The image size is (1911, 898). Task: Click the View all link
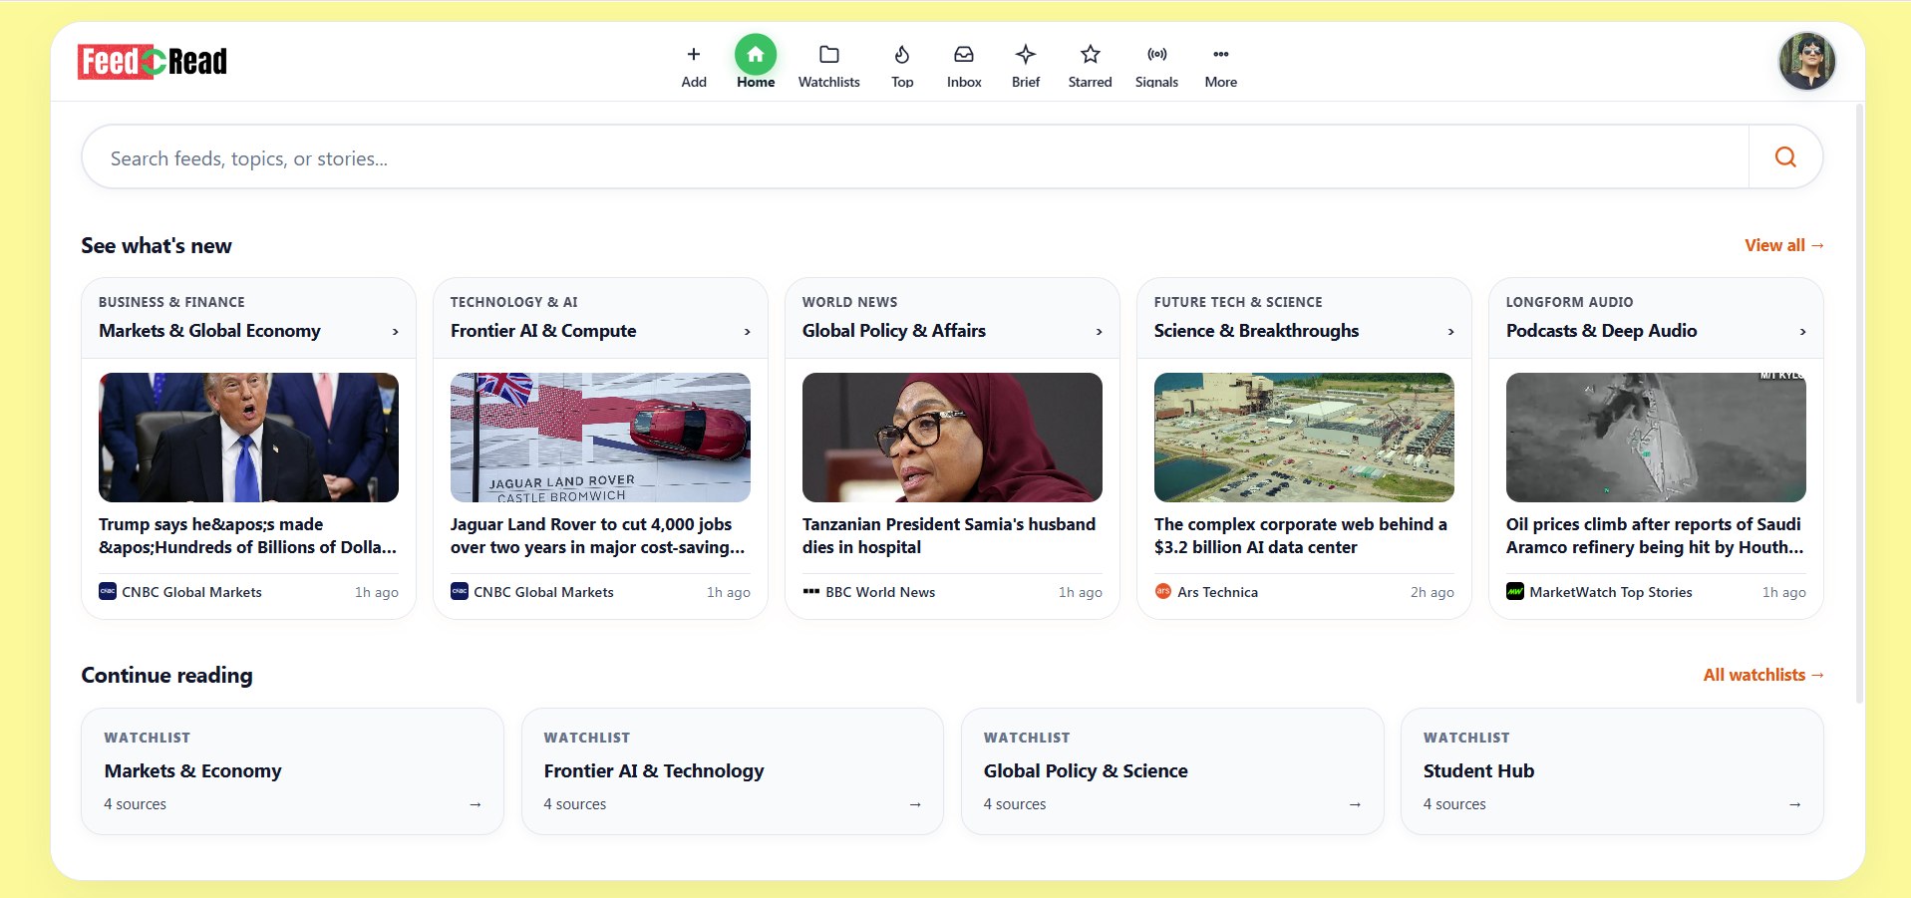coord(1784,245)
